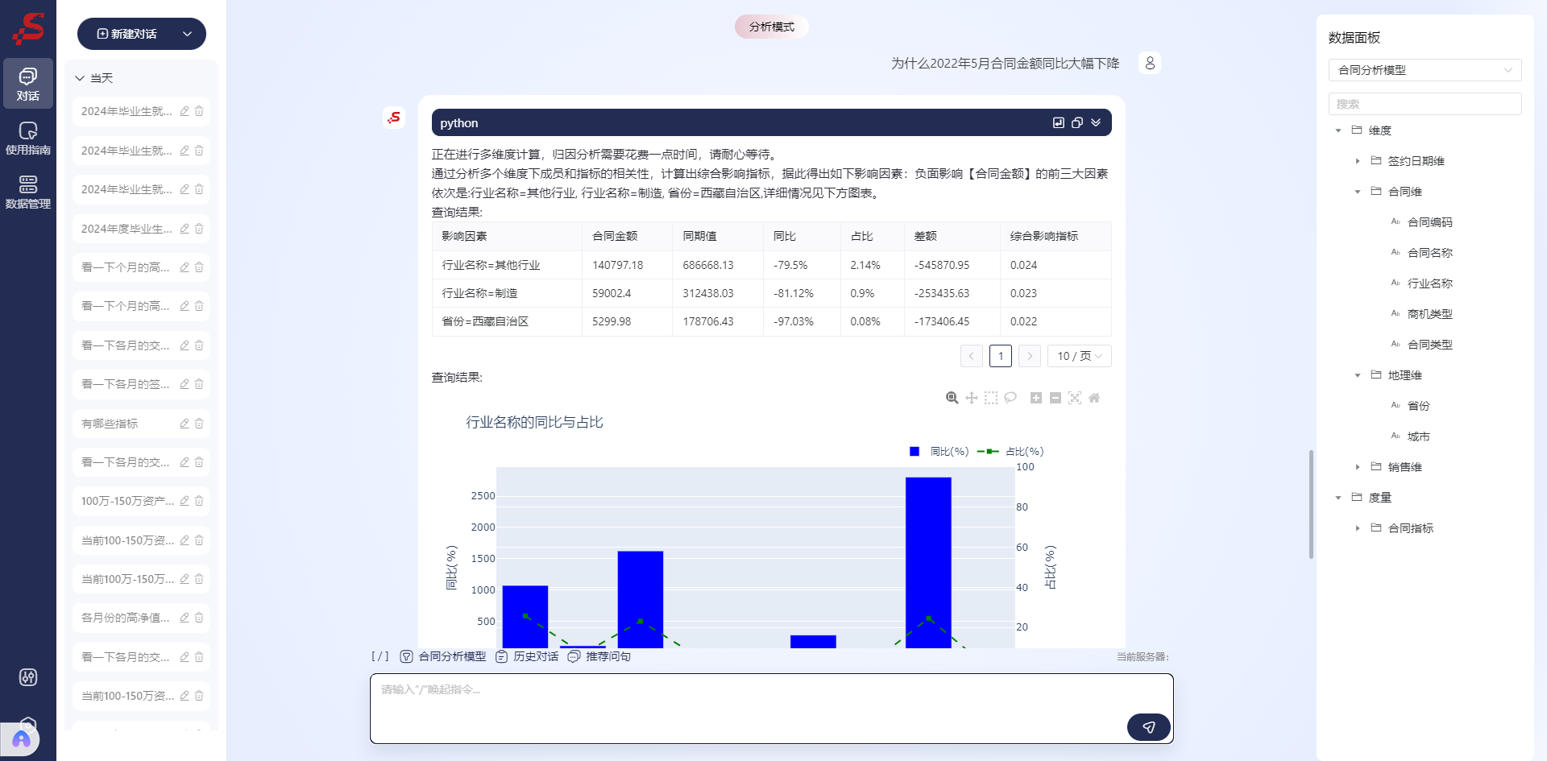
Task: Open the 100万-150万资产 conversation
Action: (x=141, y=501)
